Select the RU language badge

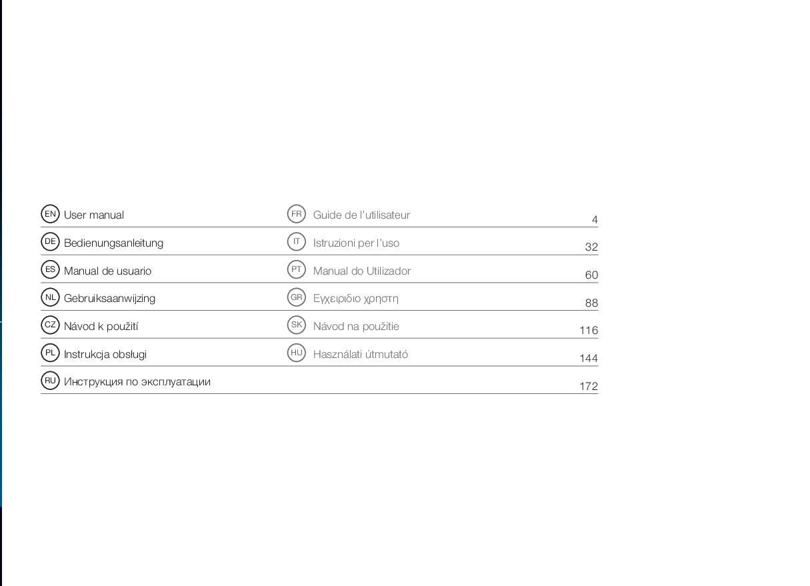[50, 381]
